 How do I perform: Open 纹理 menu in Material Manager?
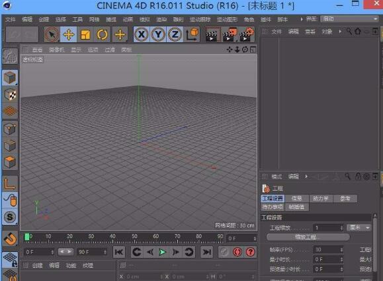(x=88, y=265)
